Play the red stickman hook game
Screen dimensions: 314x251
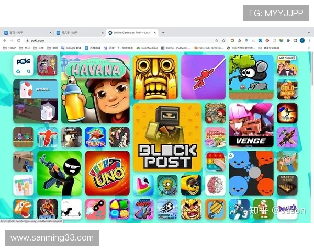(203, 77)
